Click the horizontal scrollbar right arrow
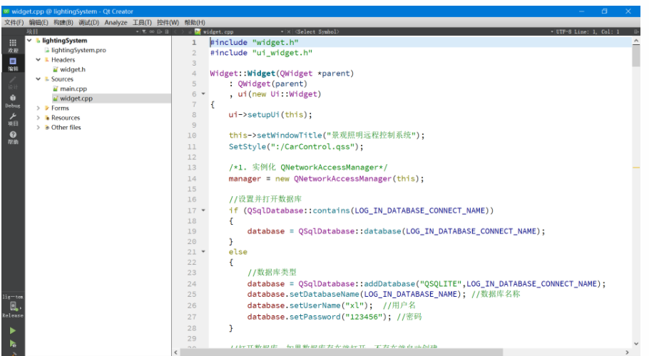This screenshot has height=356, width=649. pos(628,352)
